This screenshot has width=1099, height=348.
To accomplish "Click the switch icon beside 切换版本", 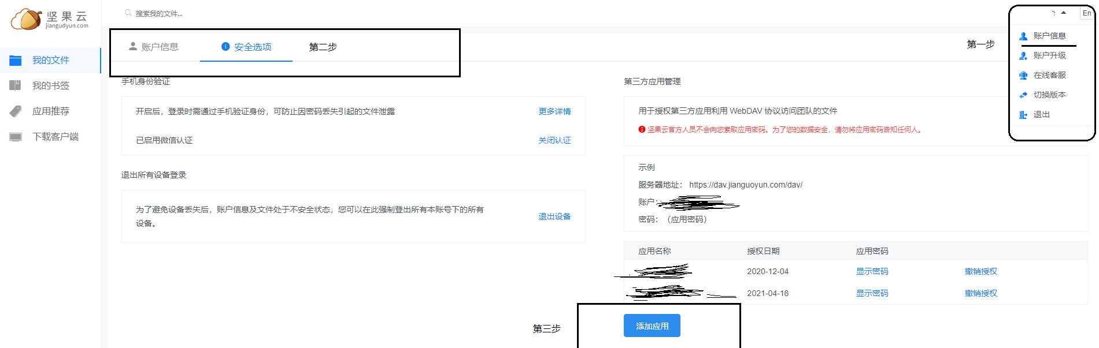I will pos(1023,95).
